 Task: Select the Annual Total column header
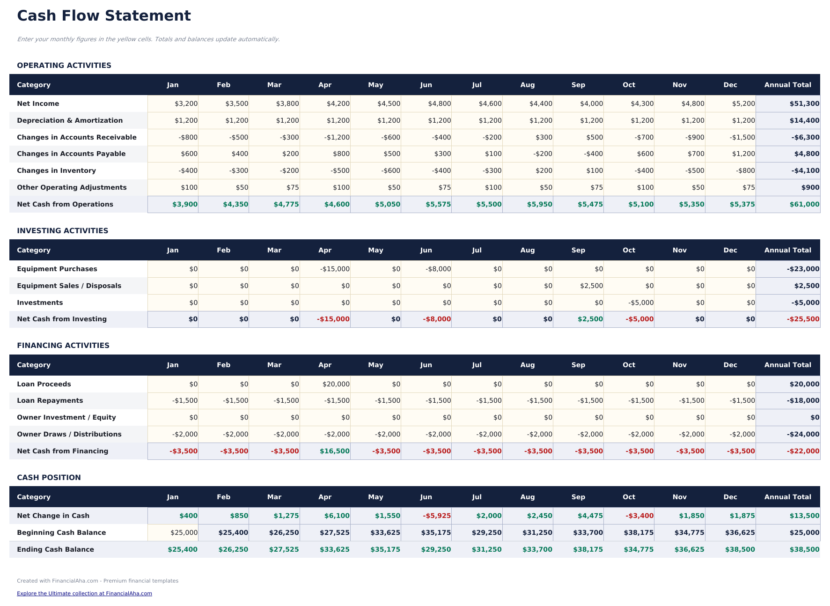coord(788,85)
